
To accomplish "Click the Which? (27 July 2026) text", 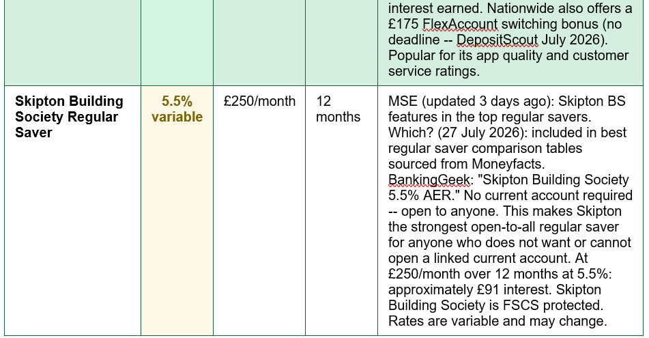I will pyautogui.click(x=457, y=132).
